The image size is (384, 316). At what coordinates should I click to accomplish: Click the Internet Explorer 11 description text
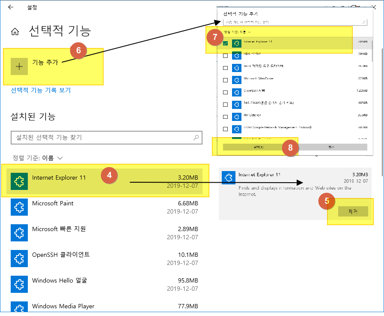click(295, 191)
